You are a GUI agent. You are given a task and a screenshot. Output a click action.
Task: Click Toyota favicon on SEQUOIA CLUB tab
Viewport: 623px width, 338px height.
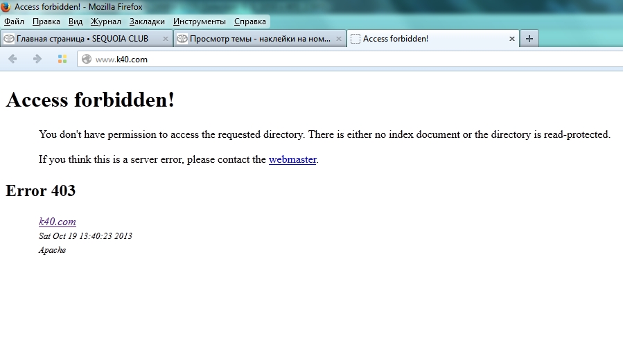pyautogui.click(x=9, y=39)
